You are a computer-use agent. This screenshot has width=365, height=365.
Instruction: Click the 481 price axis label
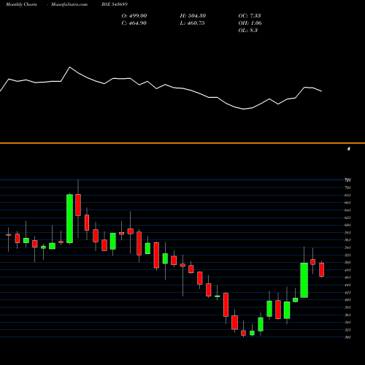[347, 270]
